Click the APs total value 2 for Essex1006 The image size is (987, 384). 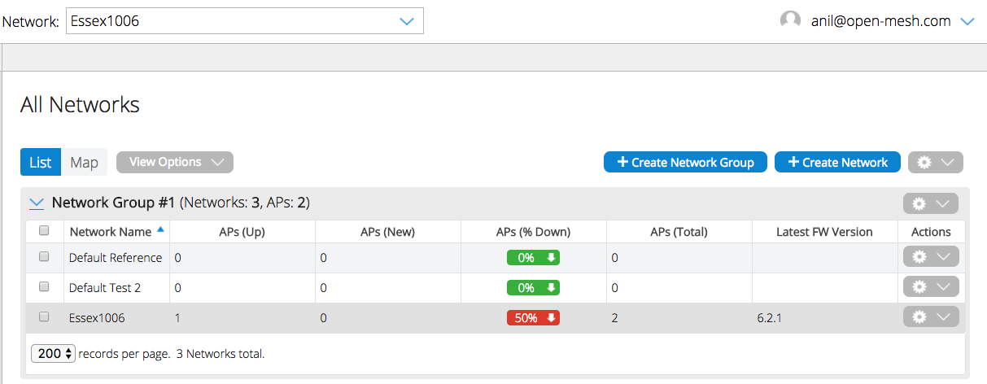614,318
